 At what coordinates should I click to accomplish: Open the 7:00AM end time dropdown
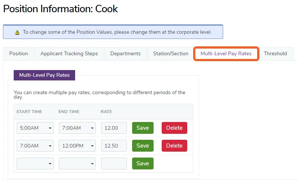point(77,128)
